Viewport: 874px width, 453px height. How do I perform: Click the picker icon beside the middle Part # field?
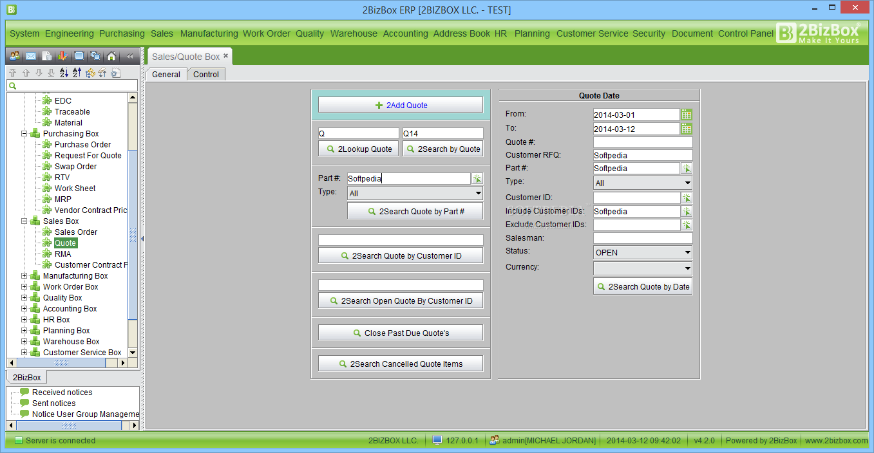(x=477, y=179)
